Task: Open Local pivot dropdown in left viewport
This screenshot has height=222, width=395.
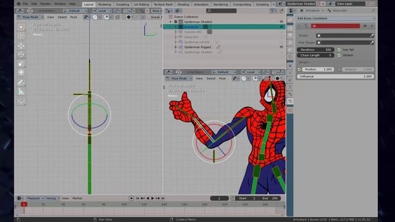Action: [x=102, y=11]
